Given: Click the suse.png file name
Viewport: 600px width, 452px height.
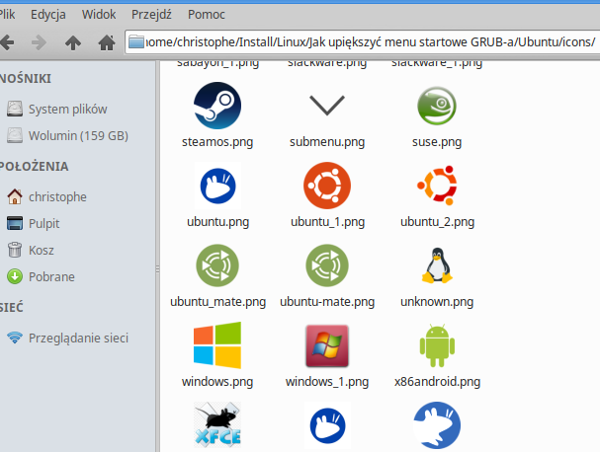Looking at the screenshot, I should pos(437,142).
